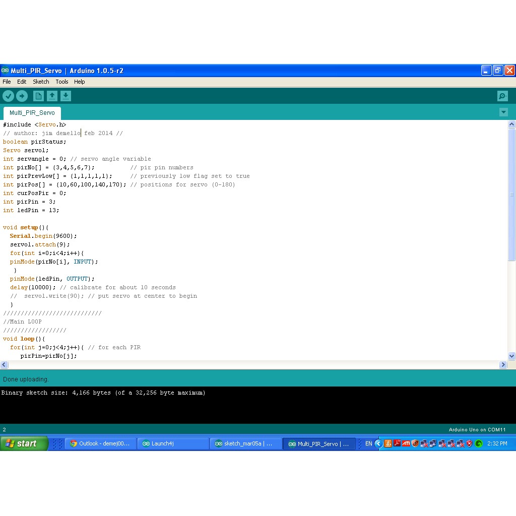Image resolution: width=516 pixels, height=516 pixels.
Task: Click 'pinMode(pirNo[i], INPUT);' line
Action: pos(54,262)
